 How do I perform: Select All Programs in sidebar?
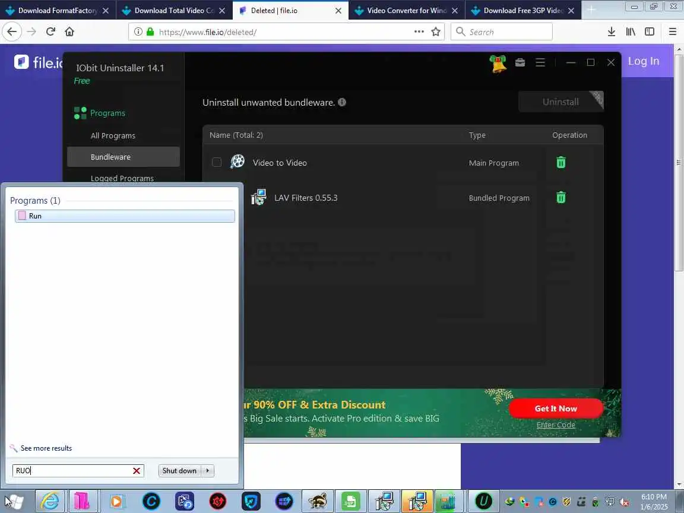click(x=113, y=135)
